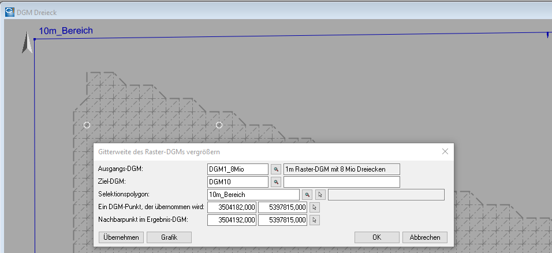The width and height of the screenshot is (552, 253).
Task: Click the label Nachbarpunkt im Ergebnis-DGM
Action: coord(143,219)
